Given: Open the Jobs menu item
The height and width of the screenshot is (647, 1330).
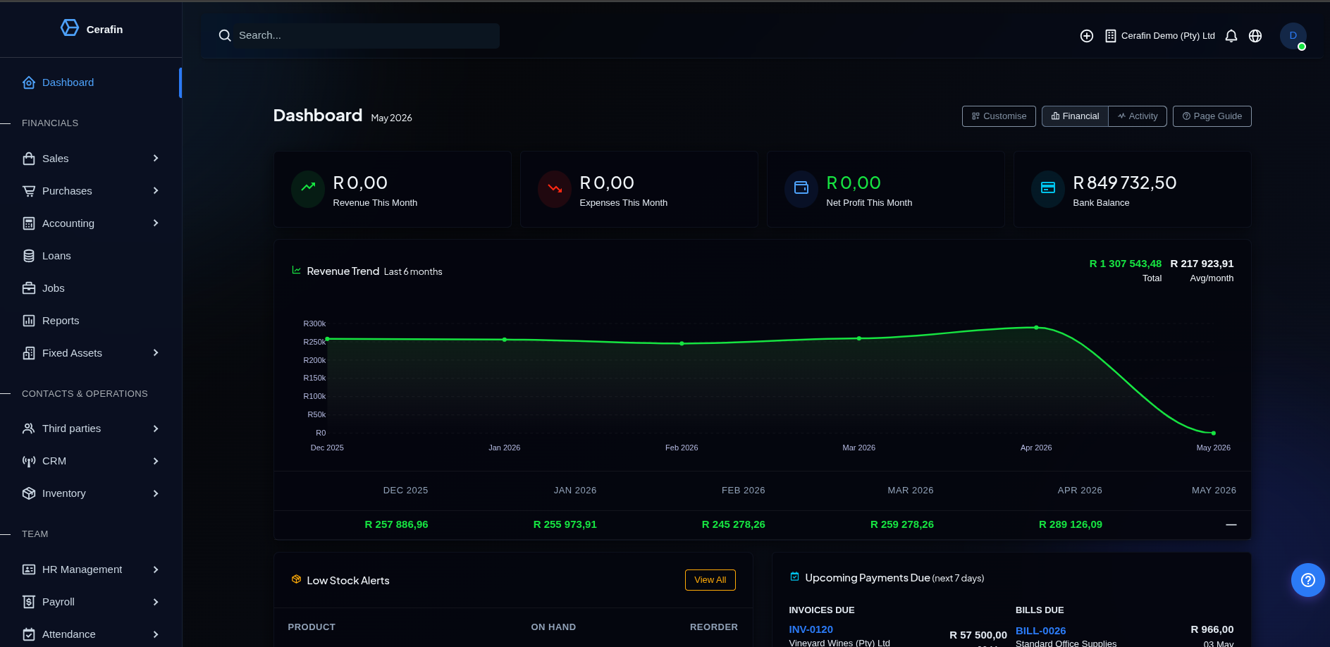Looking at the screenshot, I should (x=91, y=288).
